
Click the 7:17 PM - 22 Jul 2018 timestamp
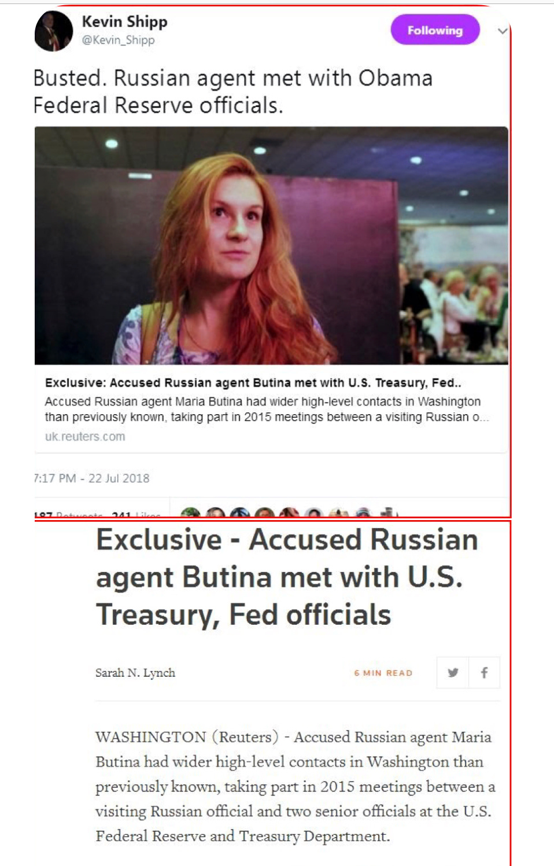pyautogui.click(x=91, y=478)
